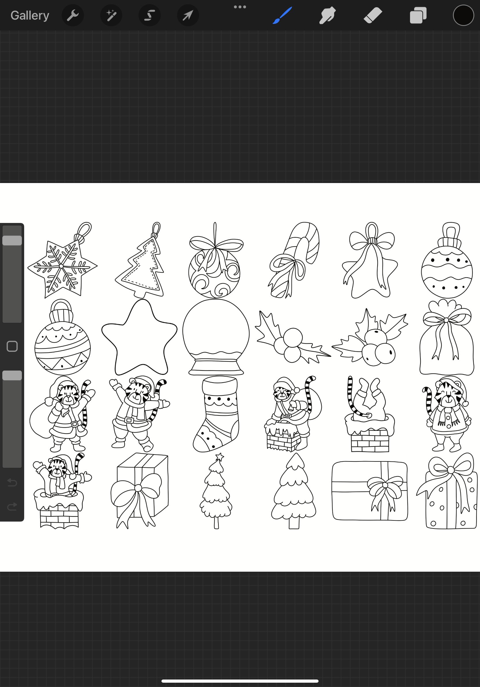Tap the polka-dot gift box drawing

pos(447,491)
